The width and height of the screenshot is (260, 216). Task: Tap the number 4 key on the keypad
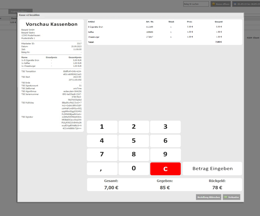coord(102,141)
